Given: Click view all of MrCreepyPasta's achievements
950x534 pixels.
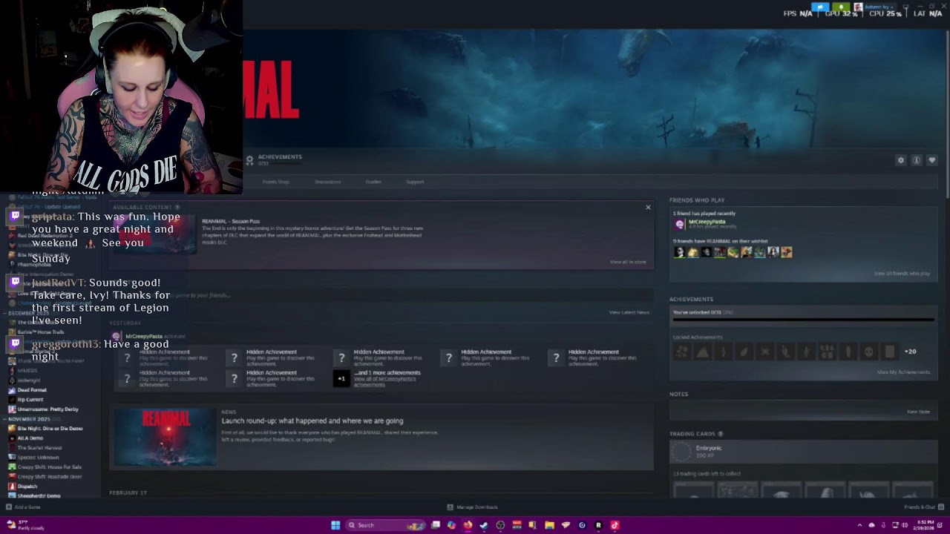Looking at the screenshot, I should coord(384,382).
